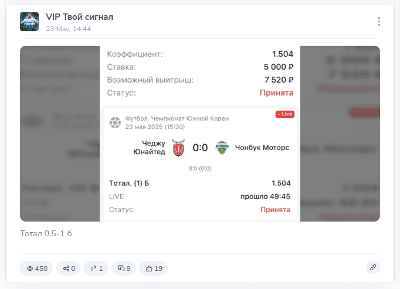
Task: Click the forward arrow with count 1
Action: point(96,268)
